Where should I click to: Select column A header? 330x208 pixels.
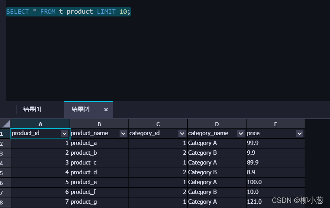tap(40, 124)
